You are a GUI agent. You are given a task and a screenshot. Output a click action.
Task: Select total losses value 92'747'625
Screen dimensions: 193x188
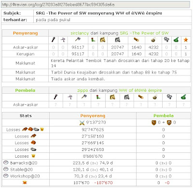pyautogui.click(x=93, y=130)
